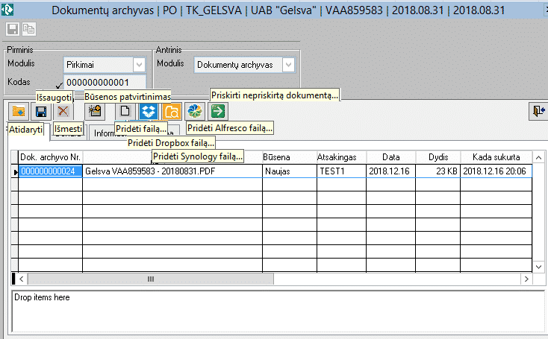Click the Kodas input field
This screenshot has width=548, height=339.
tap(105, 83)
